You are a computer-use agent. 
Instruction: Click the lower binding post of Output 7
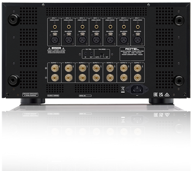138,77
